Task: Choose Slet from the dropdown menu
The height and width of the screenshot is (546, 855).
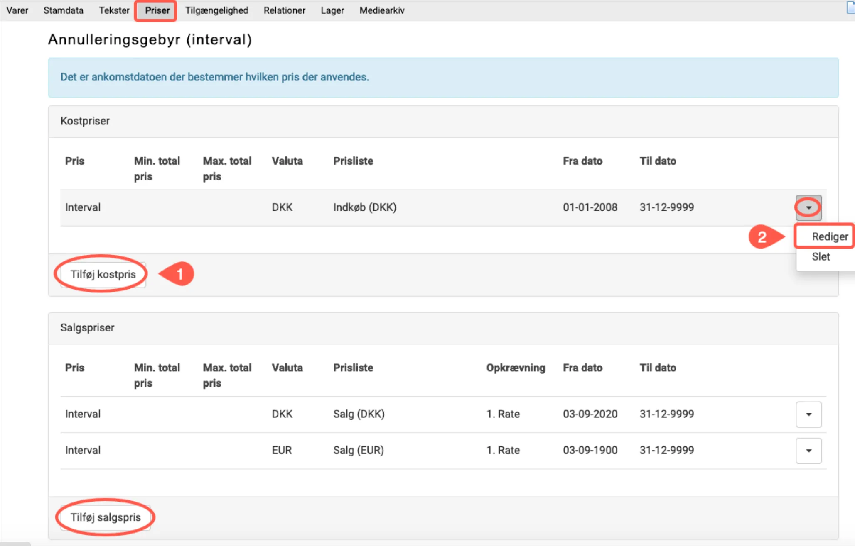Action: tap(821, 257)
